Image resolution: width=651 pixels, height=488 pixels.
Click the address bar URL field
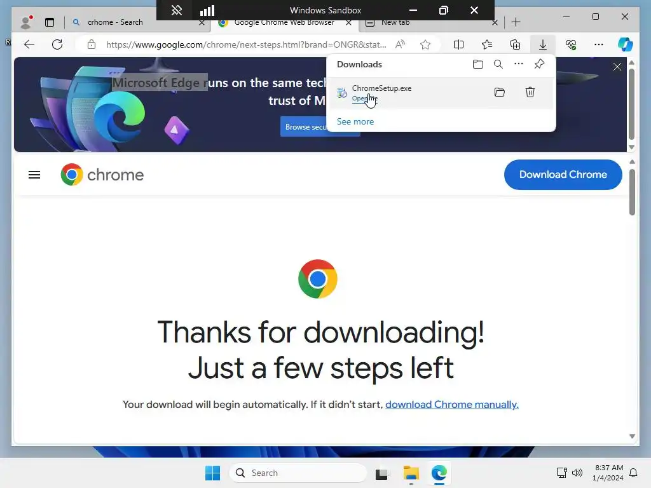pyautogui.click(x=246, y=44)
